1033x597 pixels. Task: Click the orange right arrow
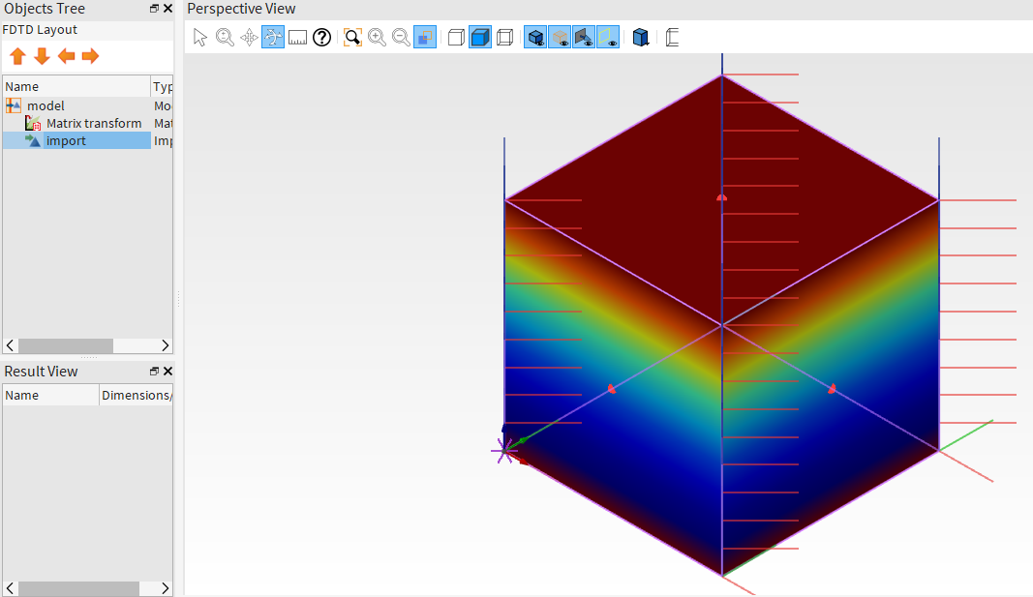(x=90, y=56)
